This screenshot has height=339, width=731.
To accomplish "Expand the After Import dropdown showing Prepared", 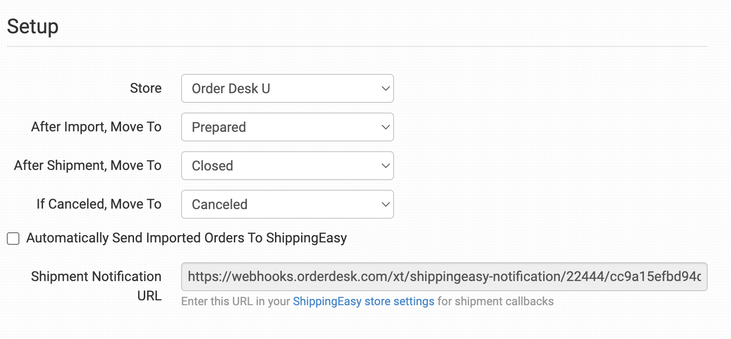I will coord(281,127).
